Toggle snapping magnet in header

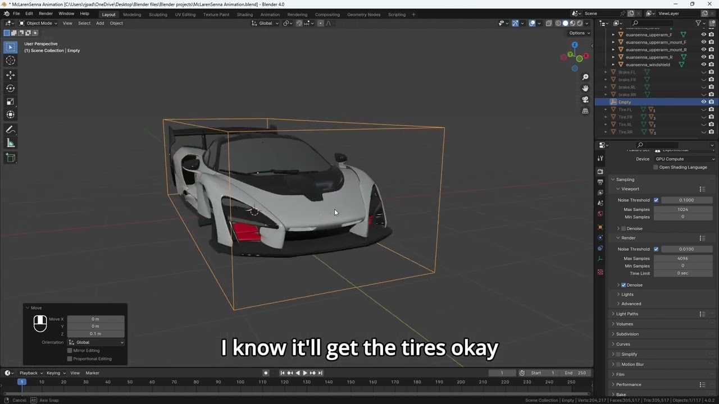tap(299, 23)
